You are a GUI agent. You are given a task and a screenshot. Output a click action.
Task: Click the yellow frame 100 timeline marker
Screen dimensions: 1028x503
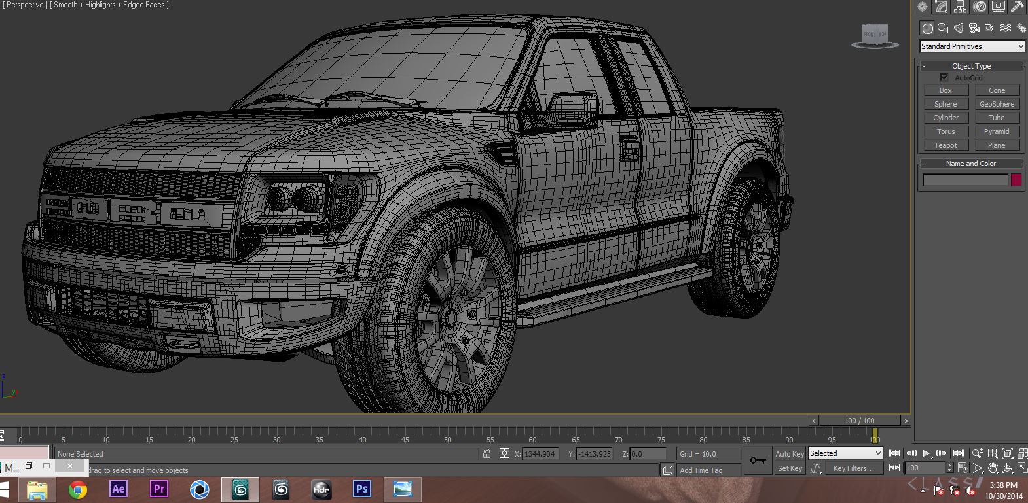(875, 436)
